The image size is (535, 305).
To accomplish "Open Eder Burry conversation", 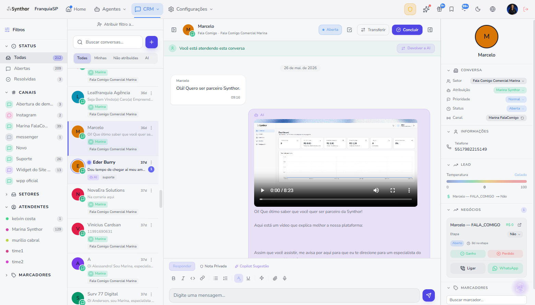I will pos(113,170).
